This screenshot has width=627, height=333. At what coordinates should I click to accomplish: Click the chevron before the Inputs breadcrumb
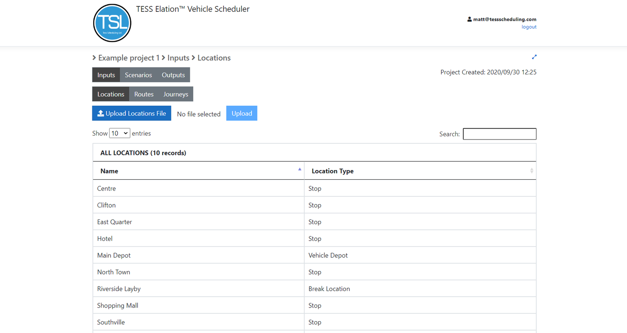pyautogui.click(x=163, y=58)
